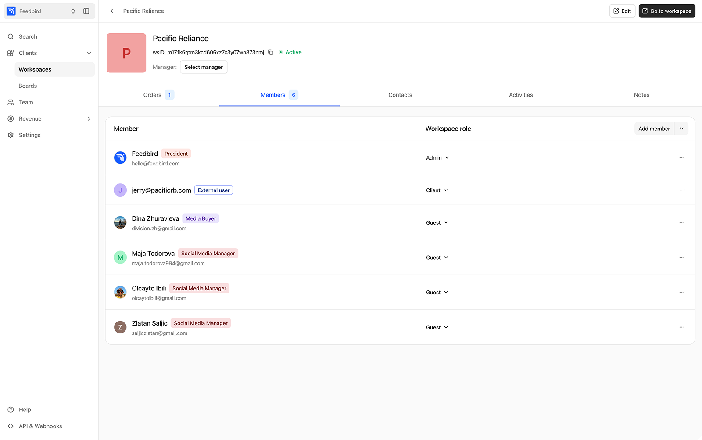The image size is (702, 440).
Task: Open more options for jerry@pacificrb.com row
Action: [x=682, y=190]
